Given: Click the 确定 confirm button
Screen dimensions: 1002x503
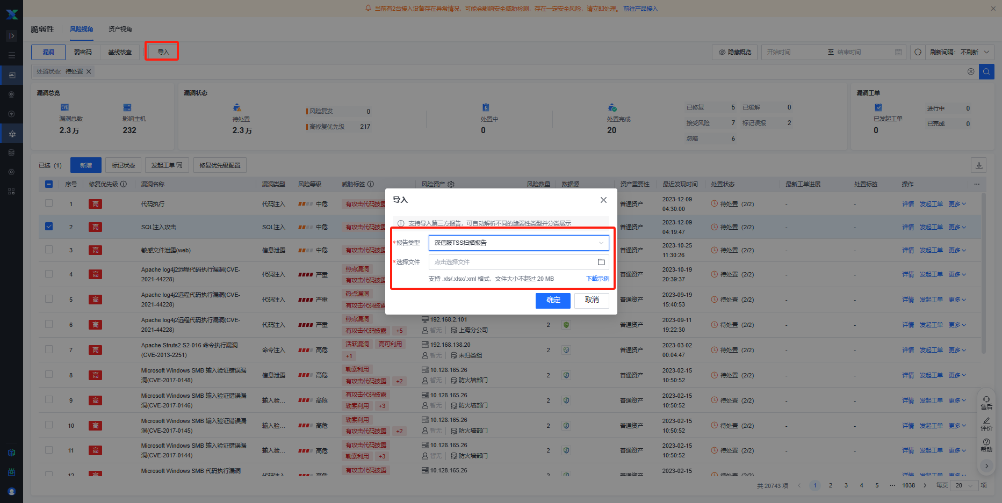Looking at the screenshot, I should (553, 300).
